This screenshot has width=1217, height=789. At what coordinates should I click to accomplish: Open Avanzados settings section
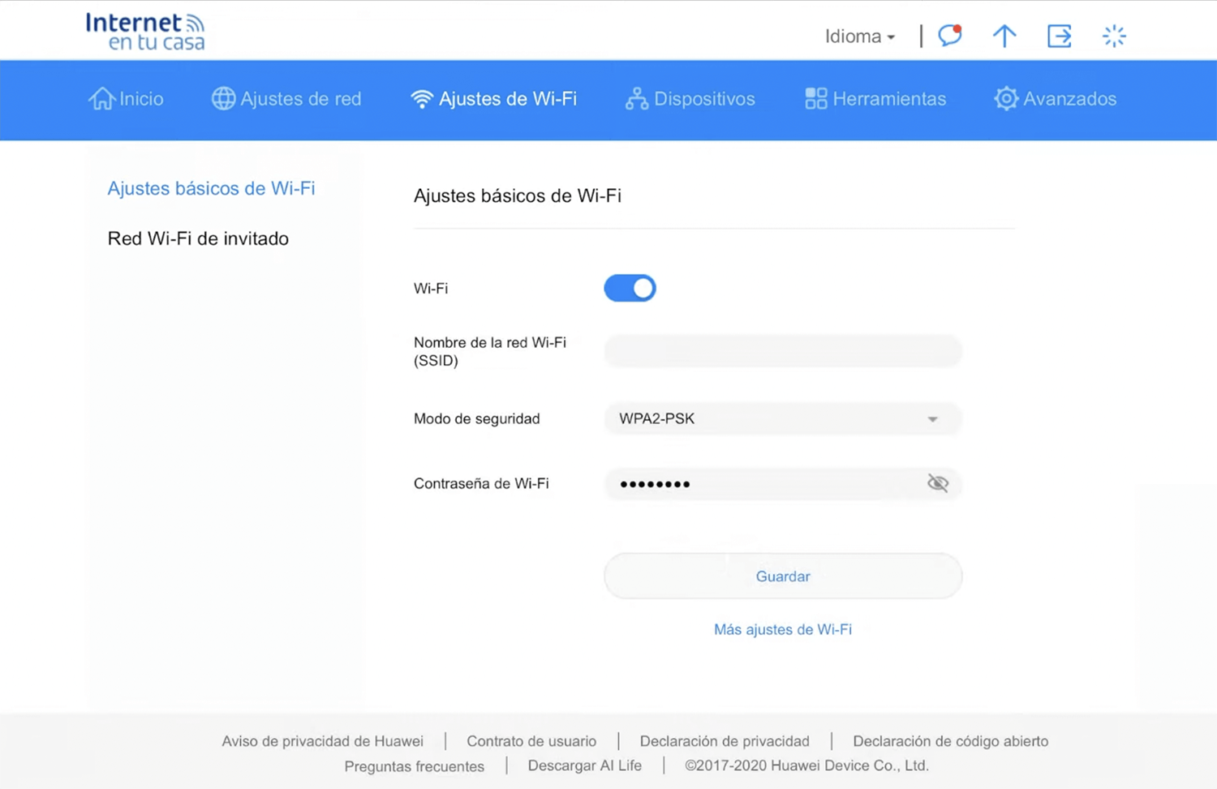1055,99
